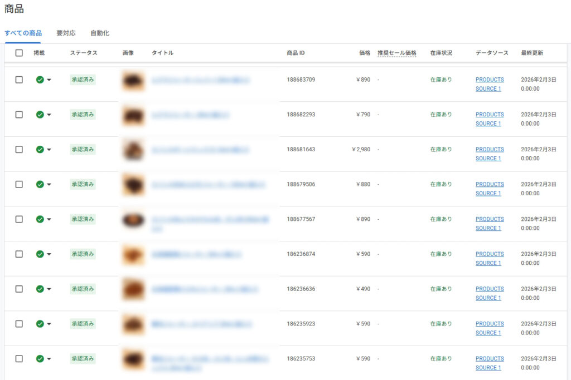Click the 価格 column header
Viewport: 571px width, 380px height.
click(364, 53)
